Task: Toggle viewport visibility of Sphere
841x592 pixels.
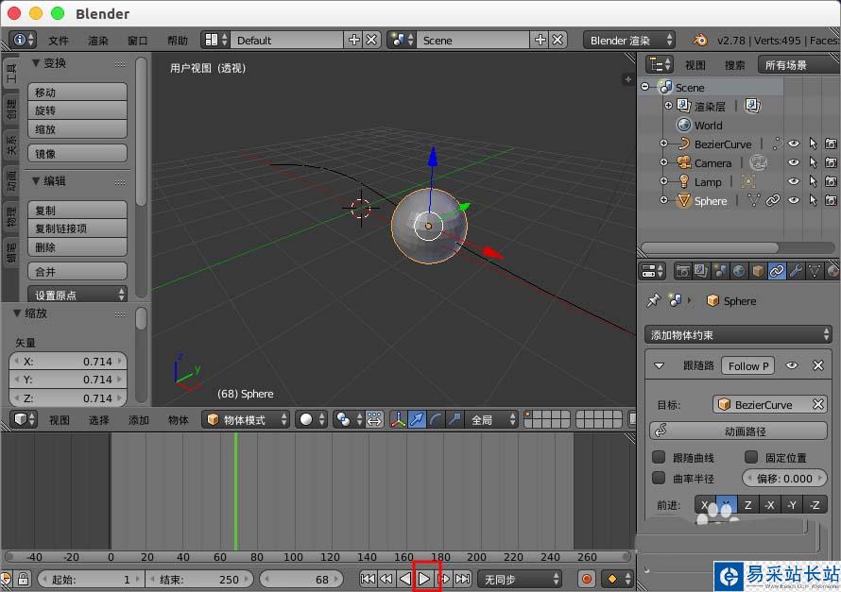Action: tap(794, 200)
